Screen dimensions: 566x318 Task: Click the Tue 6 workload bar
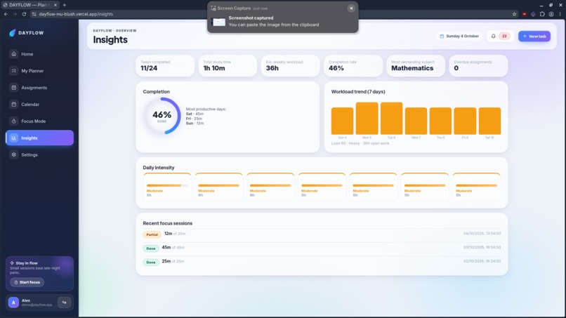pyautogui.click(x=391, y=119)
